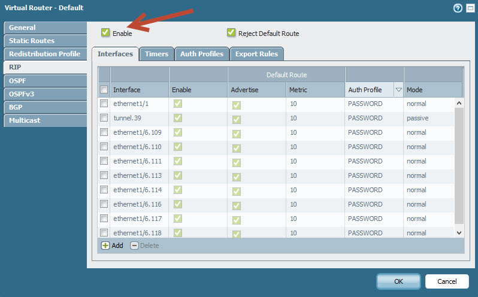Viewport: 478px width, 297px height.
Task: Click the help question mark icon
Action: 458,8
